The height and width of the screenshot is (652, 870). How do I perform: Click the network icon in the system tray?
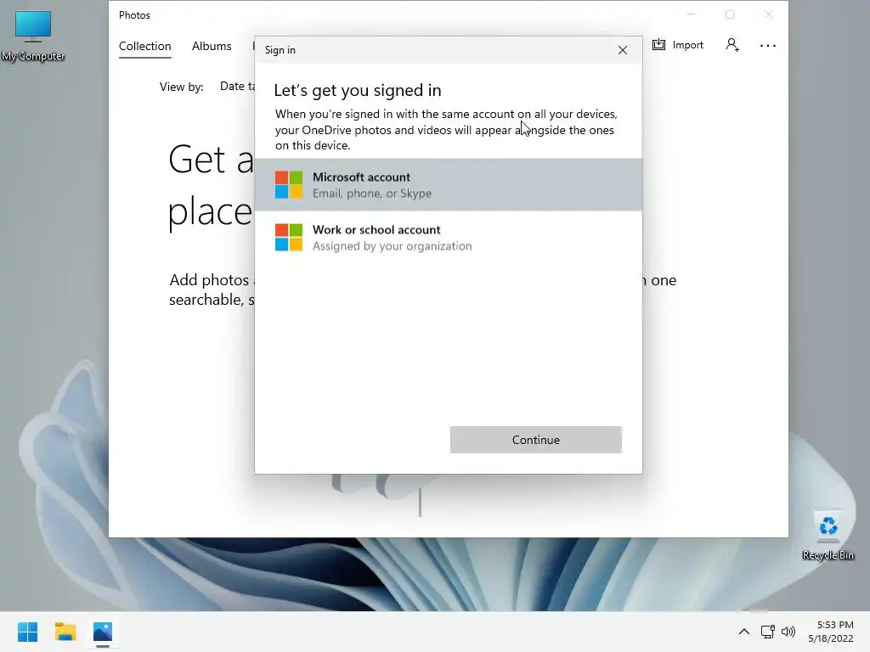tap(767, 632)
